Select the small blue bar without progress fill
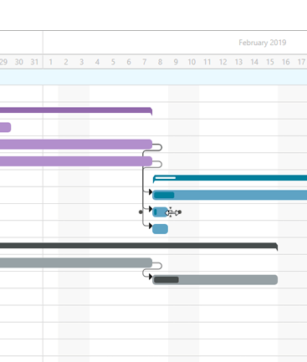The height and width of the screenshot is (362, 307). pos(160,229)
